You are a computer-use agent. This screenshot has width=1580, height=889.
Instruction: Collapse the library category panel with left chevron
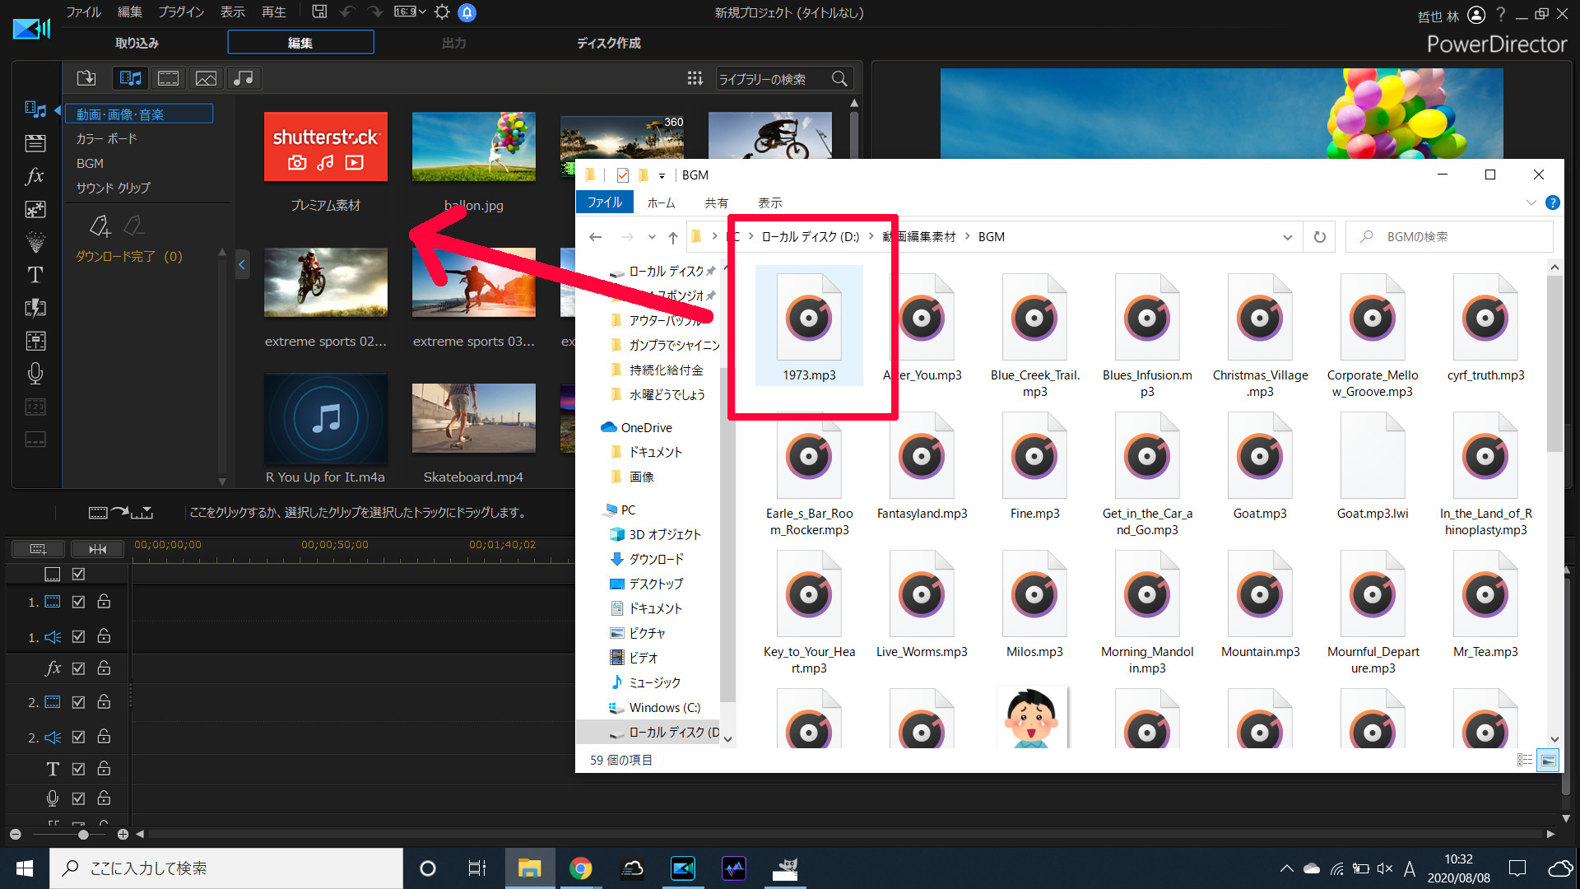coord(242,264)
